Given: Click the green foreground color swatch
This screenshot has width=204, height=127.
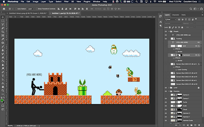Looking at the screenshot, I should (x=2, y=100).
